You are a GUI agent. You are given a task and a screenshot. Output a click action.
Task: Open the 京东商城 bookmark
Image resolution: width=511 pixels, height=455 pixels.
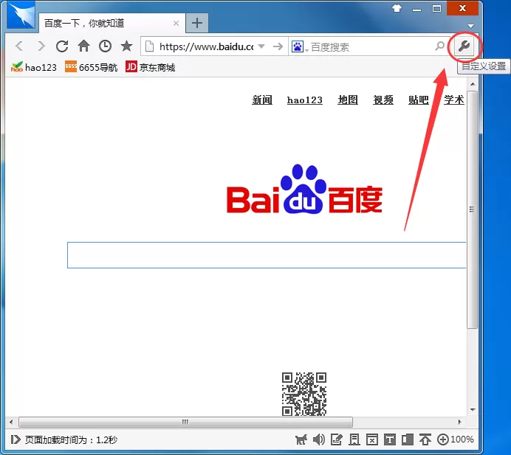point(150,67)
